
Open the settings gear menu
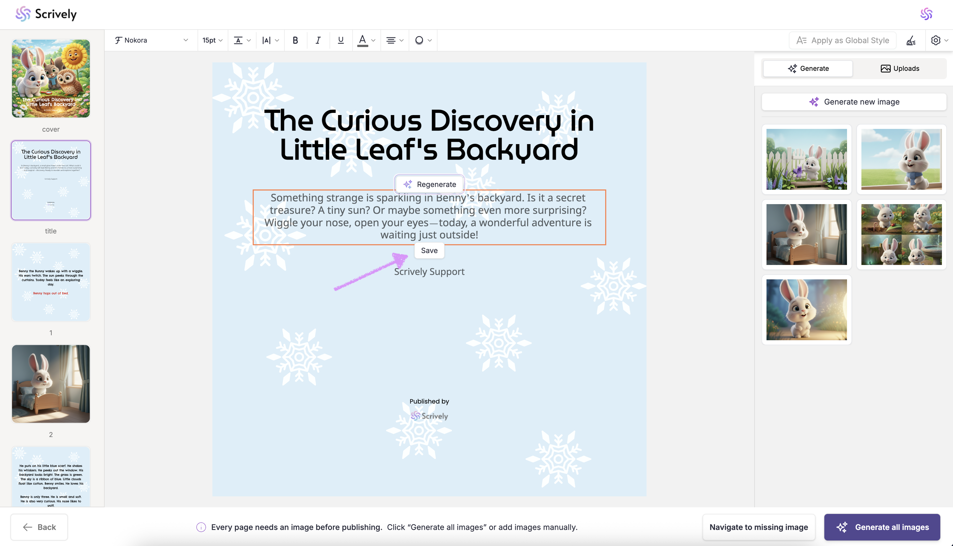(x=936, y=40)
